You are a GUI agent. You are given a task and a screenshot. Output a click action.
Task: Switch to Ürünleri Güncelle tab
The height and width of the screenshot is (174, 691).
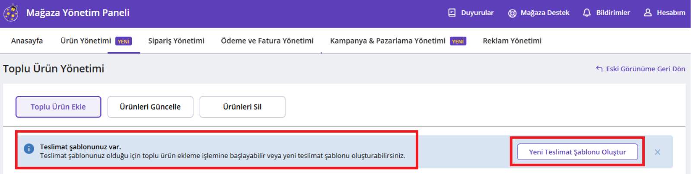pos(150,107)
